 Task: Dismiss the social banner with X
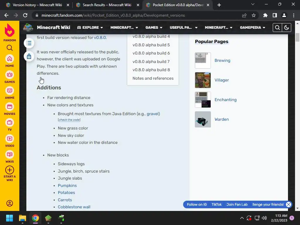[289, 204]
